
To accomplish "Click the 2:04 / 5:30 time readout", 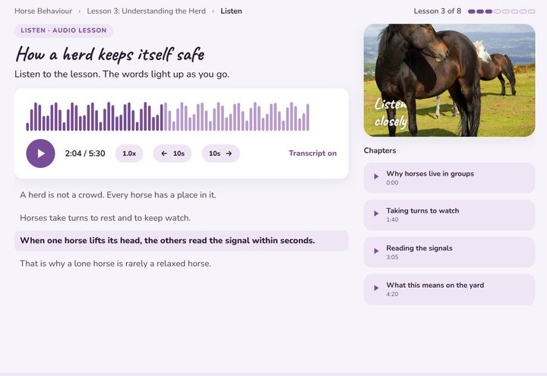I will coord(85,153).
